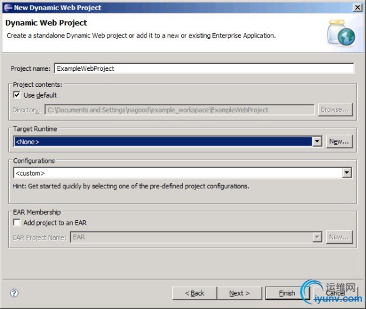Click the 'Project name:' label
The image size is (366, 309).
click(x=31, y=68)
